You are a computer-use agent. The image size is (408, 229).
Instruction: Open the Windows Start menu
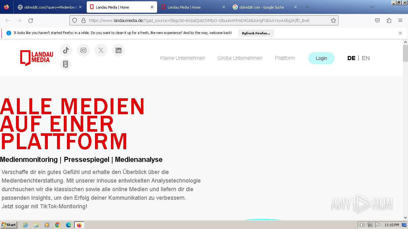coord(9,225)
